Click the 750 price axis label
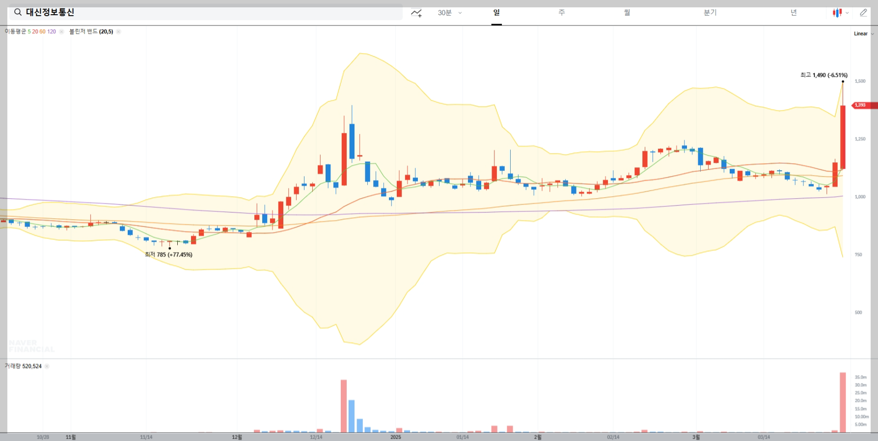The image size is (878, 441). point(858,255)
